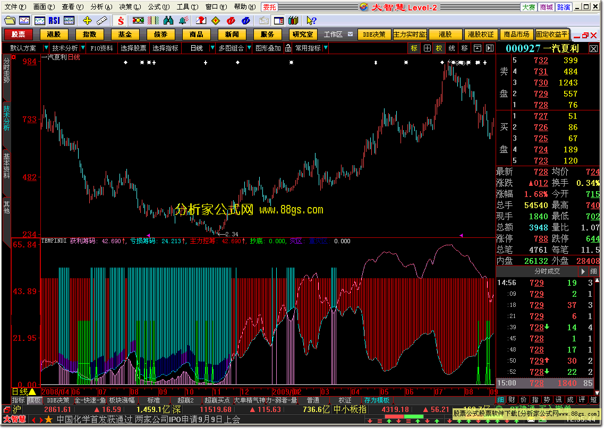Switch to 财 tab in the quote panel
Screen dimensions: 605x429
(512, 400)
